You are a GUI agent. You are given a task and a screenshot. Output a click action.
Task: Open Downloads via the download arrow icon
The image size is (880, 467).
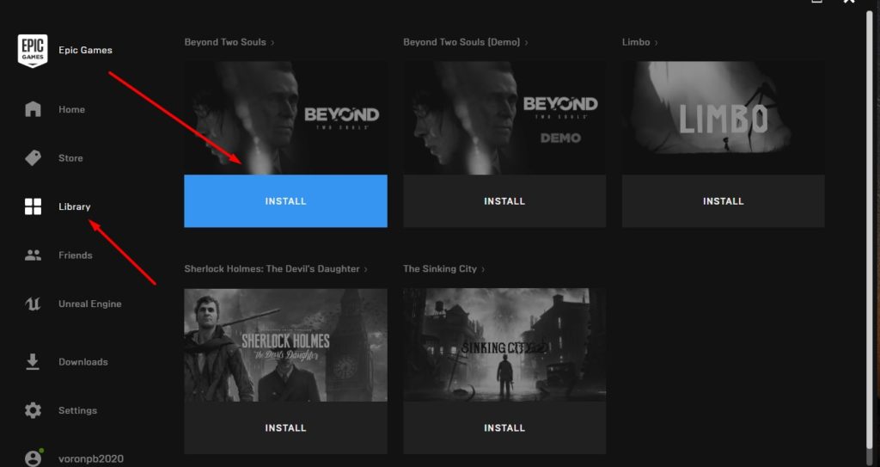(x=33, y=362)
